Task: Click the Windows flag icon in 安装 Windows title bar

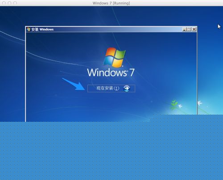Action: tap(29, 29)
